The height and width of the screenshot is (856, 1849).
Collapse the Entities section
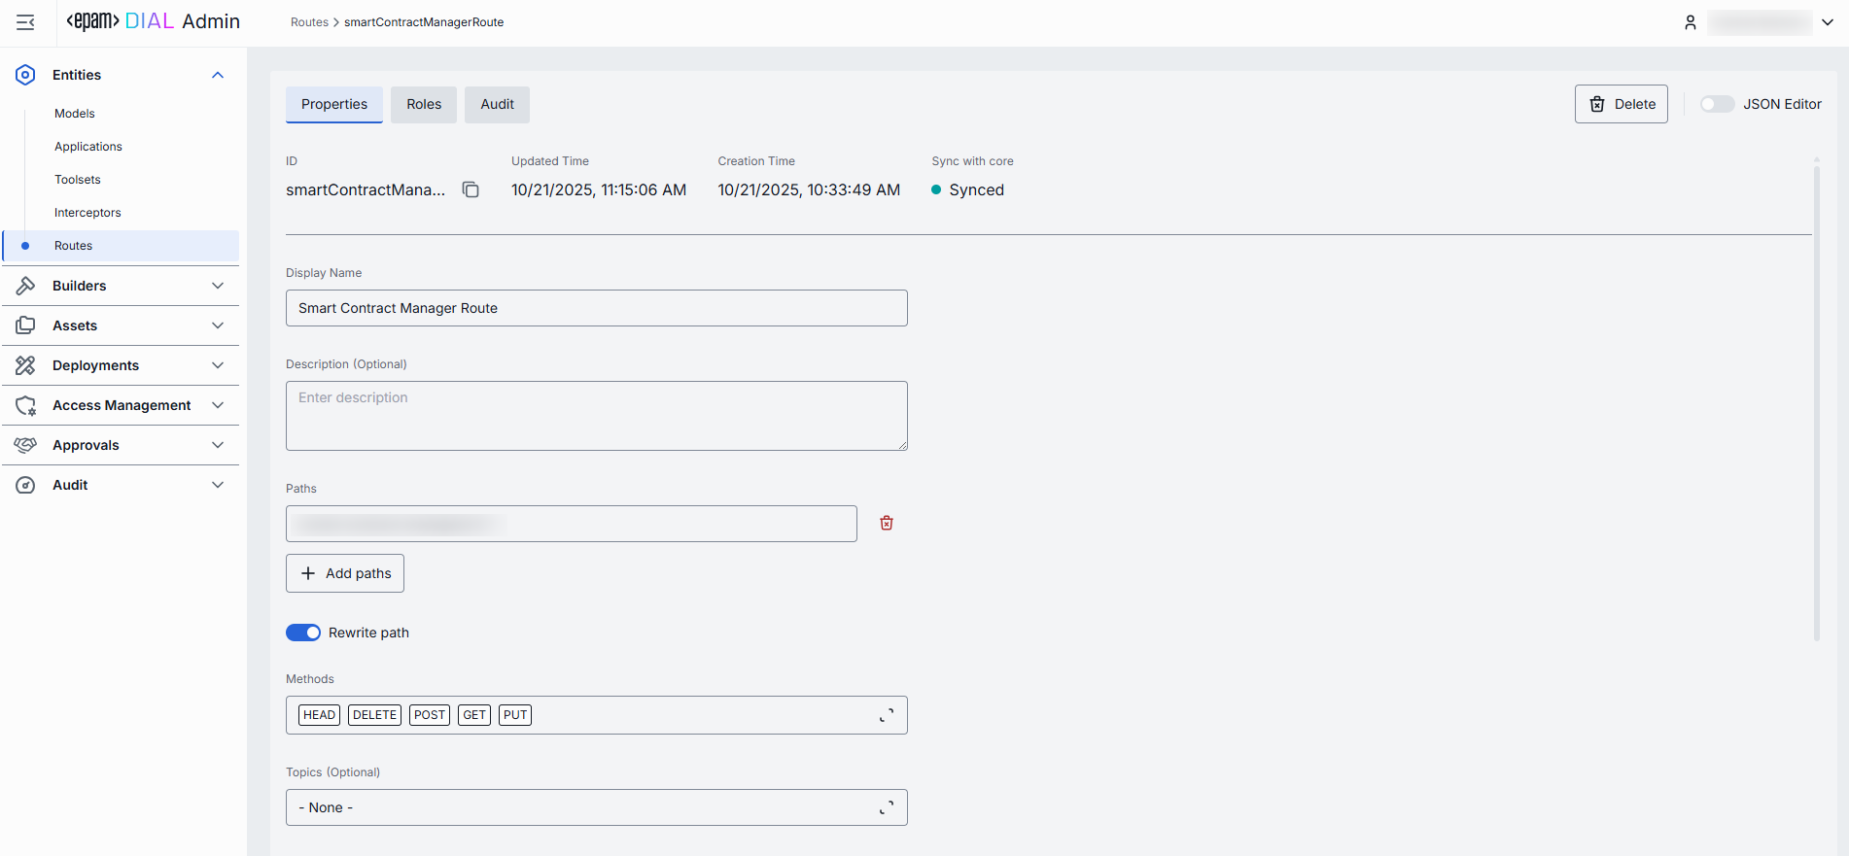click(218, 75)
